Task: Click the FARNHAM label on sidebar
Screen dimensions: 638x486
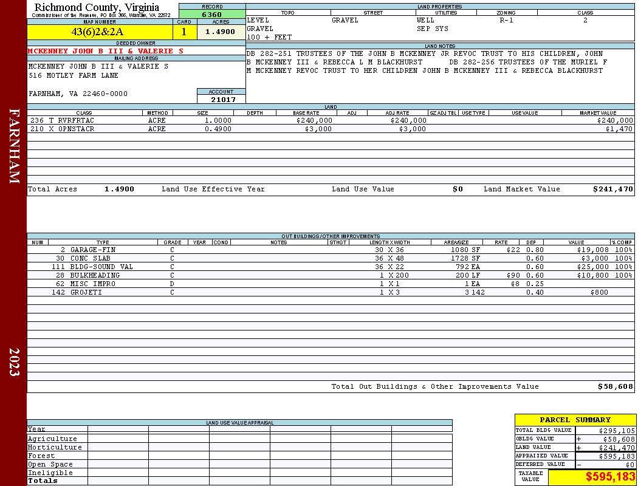Action: point(14,146)
